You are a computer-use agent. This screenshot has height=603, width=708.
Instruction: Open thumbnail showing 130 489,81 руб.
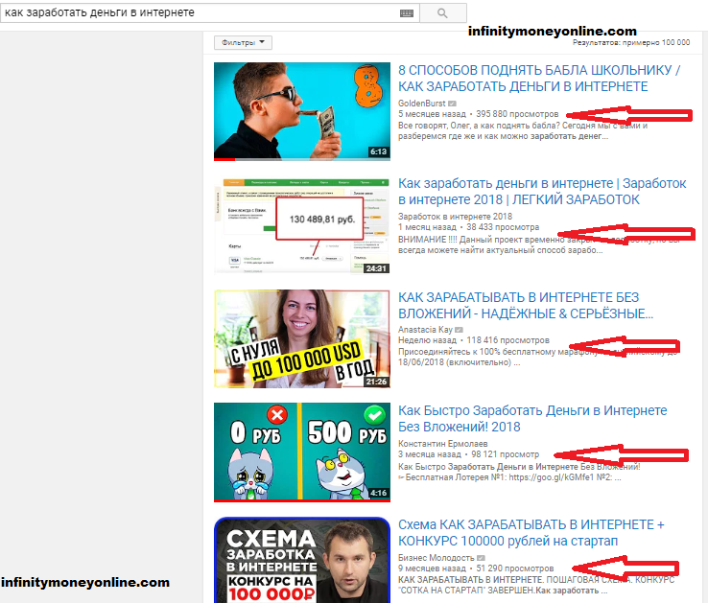302,225
